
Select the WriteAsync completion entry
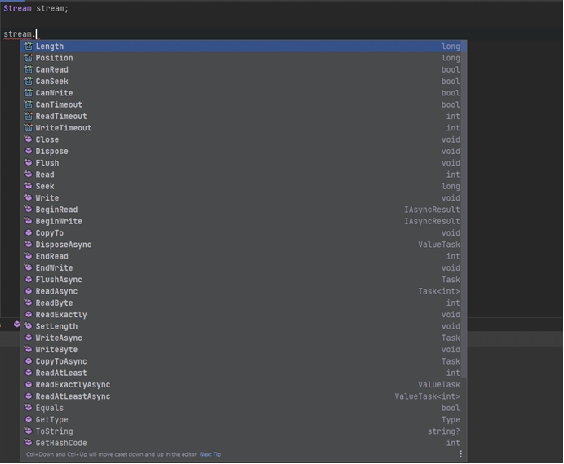click(x=59, y=338)
